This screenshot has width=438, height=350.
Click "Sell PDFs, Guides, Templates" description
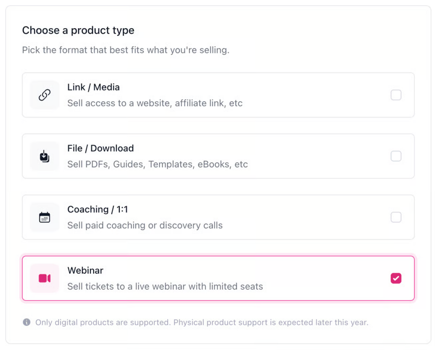[x=157, y=164]
